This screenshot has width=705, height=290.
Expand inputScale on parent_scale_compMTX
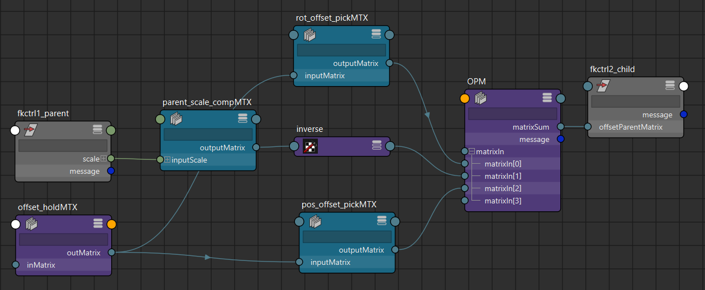(168, 160)
